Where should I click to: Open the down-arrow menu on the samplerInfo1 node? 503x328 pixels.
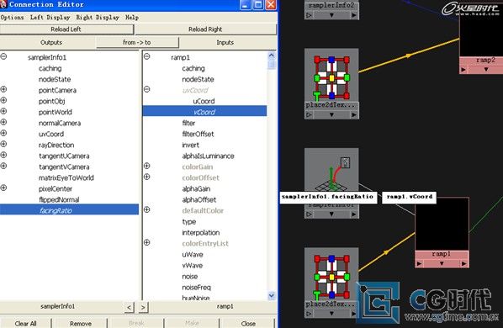pyautogui.click(x=331, y=214)
